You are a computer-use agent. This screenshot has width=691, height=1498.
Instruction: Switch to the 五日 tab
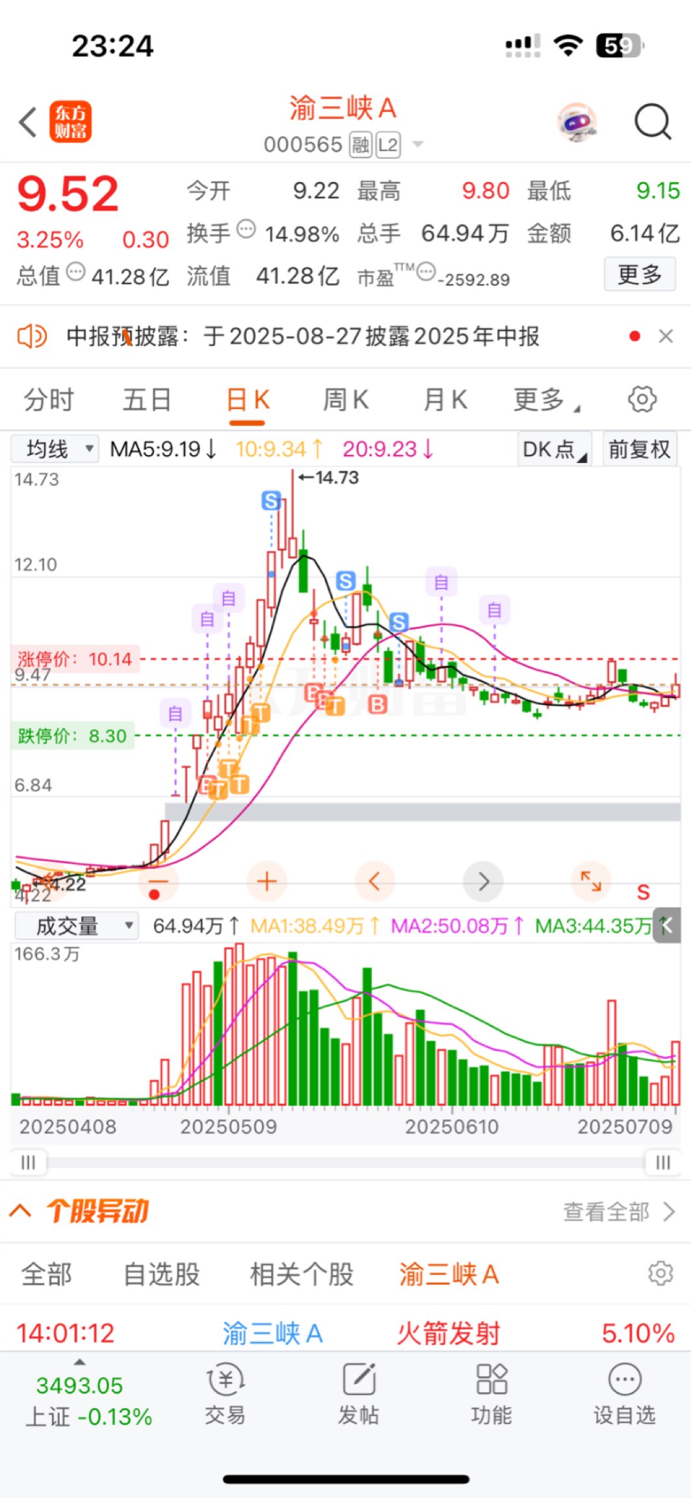coord(147,399)
